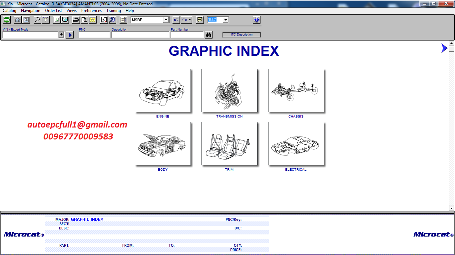
Task: Select the engine car illustration thumbnail
Action: point(163,91)
